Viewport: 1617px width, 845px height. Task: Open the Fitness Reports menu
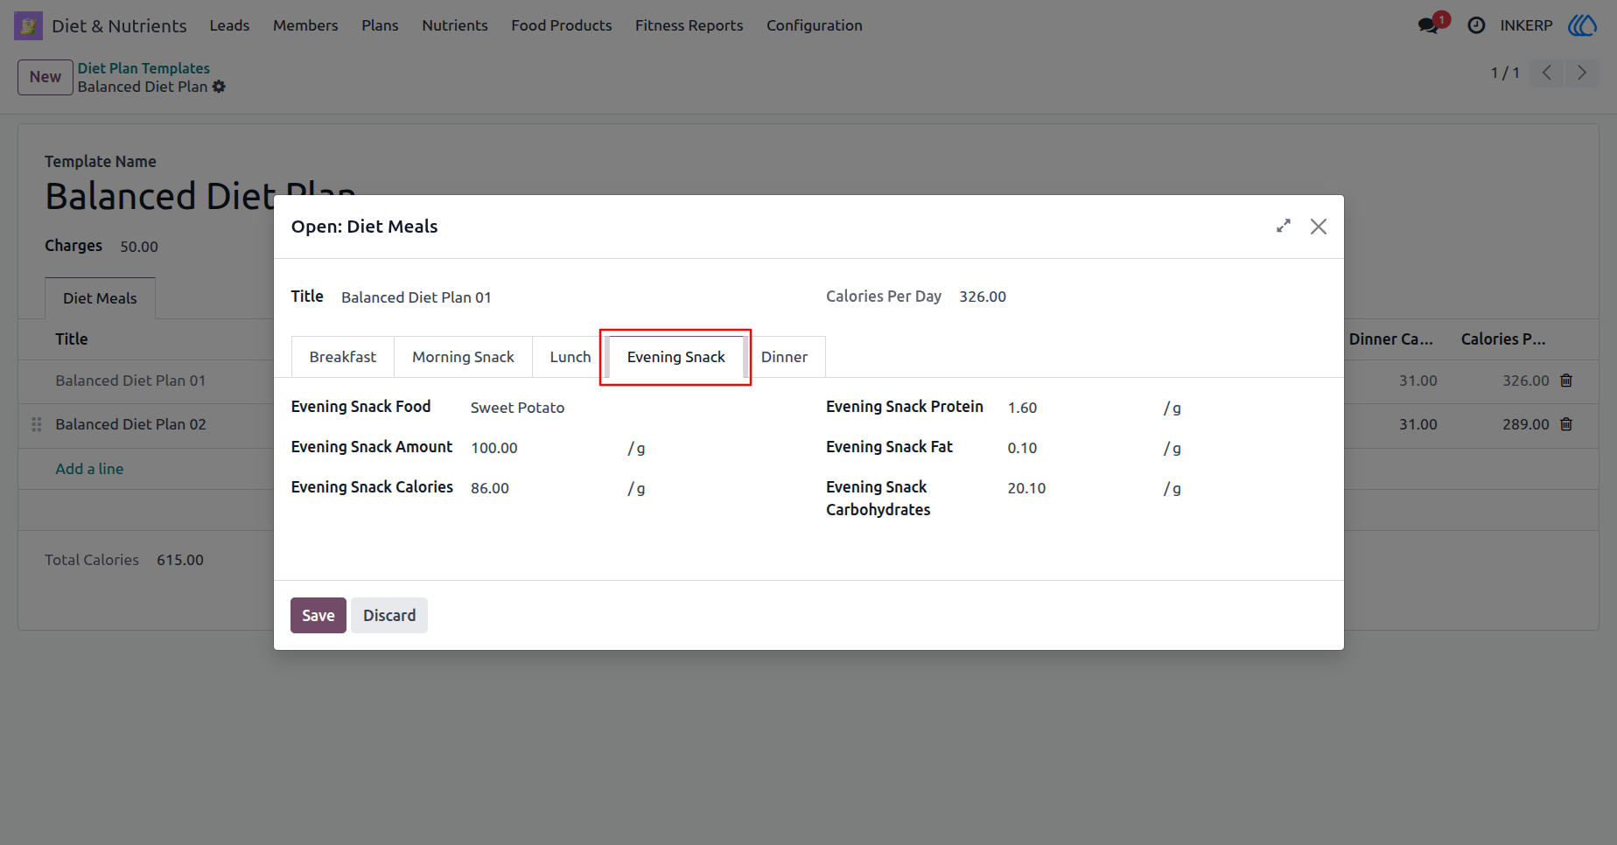[x=689, y=25]
